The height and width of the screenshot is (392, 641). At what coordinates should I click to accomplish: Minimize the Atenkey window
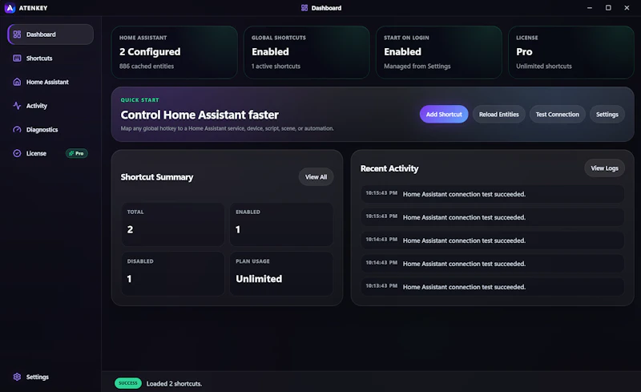point(590,8)
